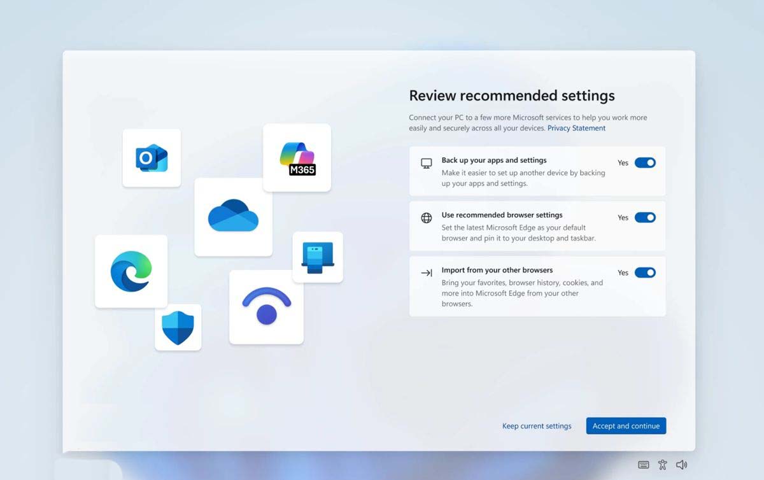The image size is (764, 480).
Task: Click the Yes label beside backup toggle
Action: point(623,163)
